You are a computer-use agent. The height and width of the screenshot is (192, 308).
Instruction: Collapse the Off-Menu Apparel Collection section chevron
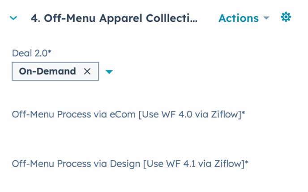coord(13,18)
